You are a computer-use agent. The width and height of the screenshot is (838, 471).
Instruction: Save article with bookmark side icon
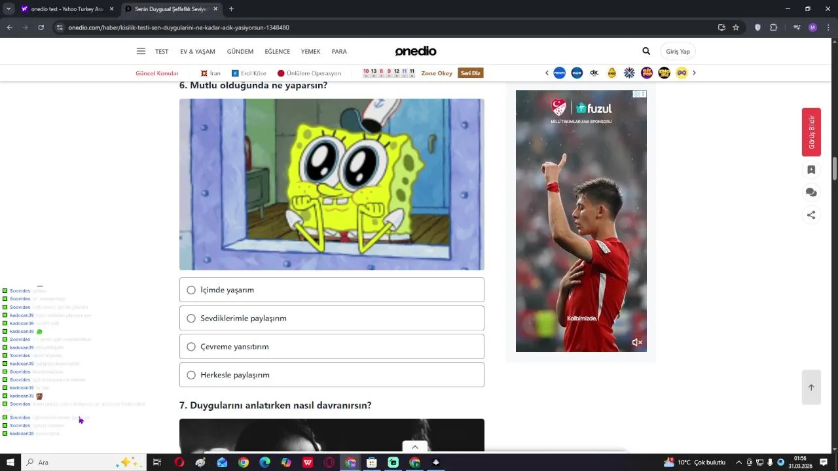[x=811, y=170]
